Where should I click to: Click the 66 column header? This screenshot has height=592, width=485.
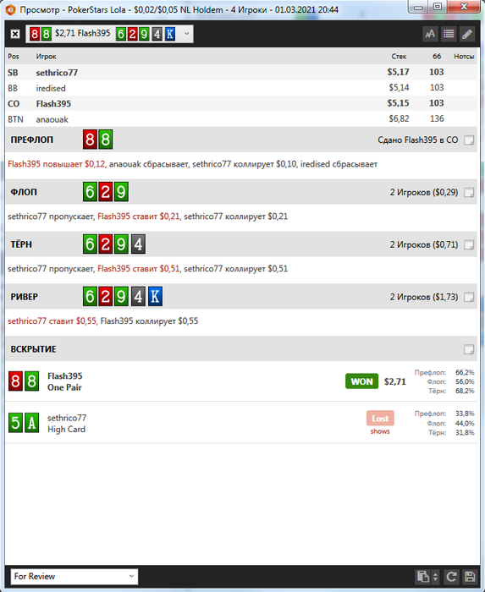437,57
